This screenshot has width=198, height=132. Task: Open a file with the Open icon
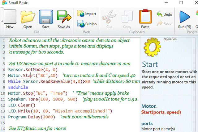click(28, 18)
